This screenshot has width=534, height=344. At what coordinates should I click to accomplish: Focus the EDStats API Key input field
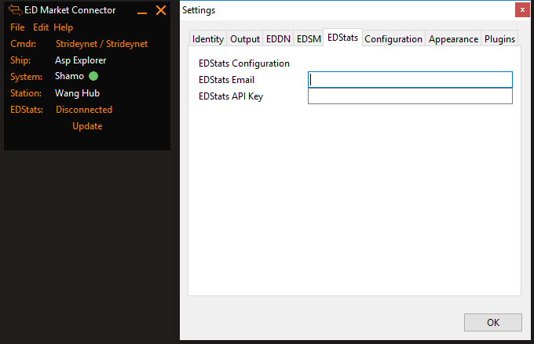point(410,96)
